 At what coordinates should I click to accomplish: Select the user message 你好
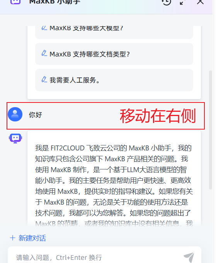pyautogui.click(x=36, y=115)
